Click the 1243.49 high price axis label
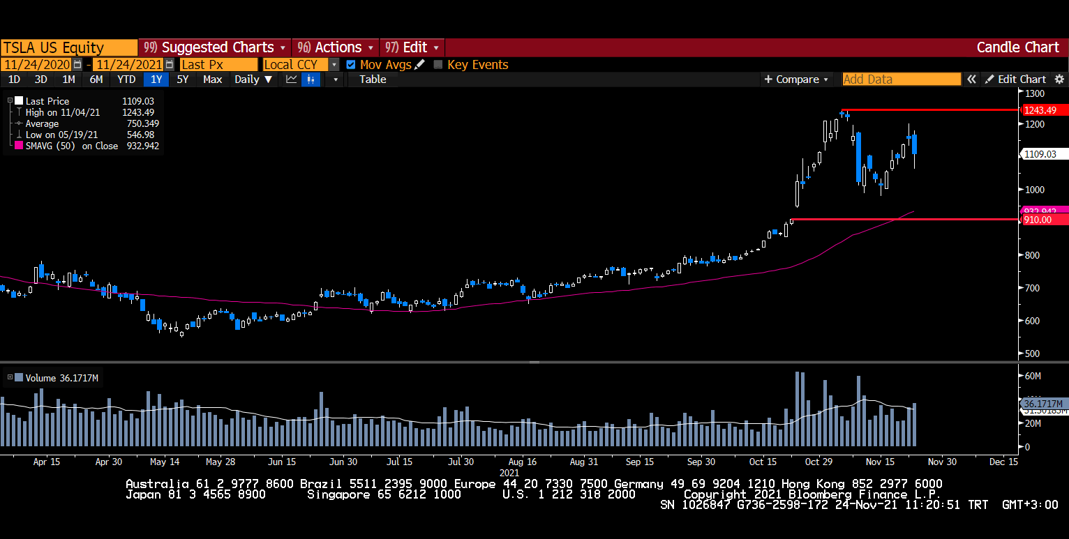 [1044, 110]
